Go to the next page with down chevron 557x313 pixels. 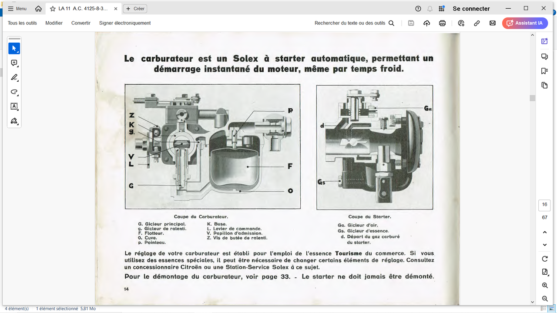544,245
